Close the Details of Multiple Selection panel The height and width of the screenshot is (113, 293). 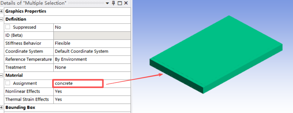[126, 3]
